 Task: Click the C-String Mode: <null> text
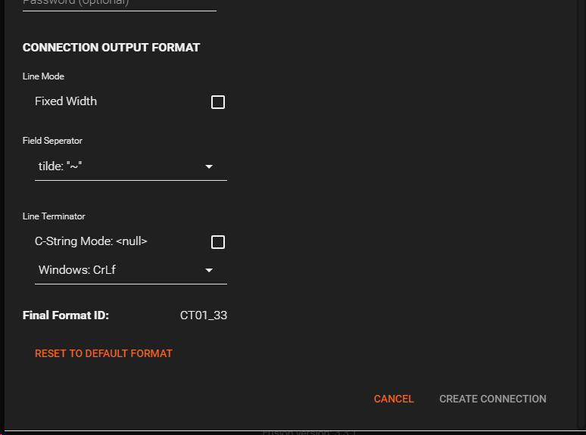pos(91,241)
